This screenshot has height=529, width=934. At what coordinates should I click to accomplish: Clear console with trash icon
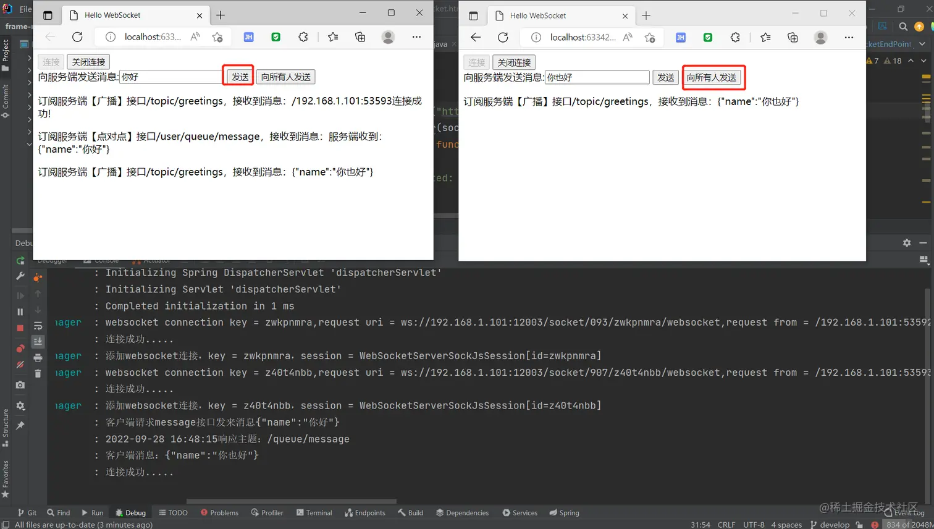tap(38, 373)
